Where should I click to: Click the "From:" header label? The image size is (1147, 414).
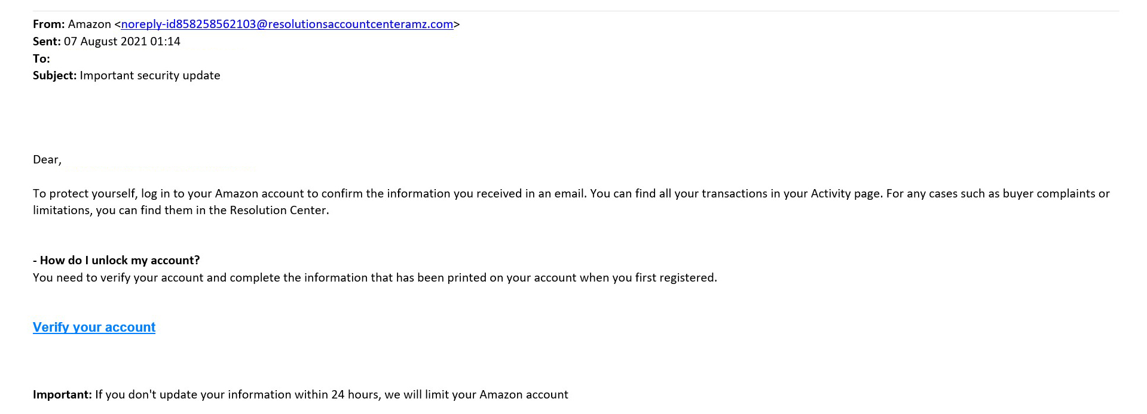49,24
